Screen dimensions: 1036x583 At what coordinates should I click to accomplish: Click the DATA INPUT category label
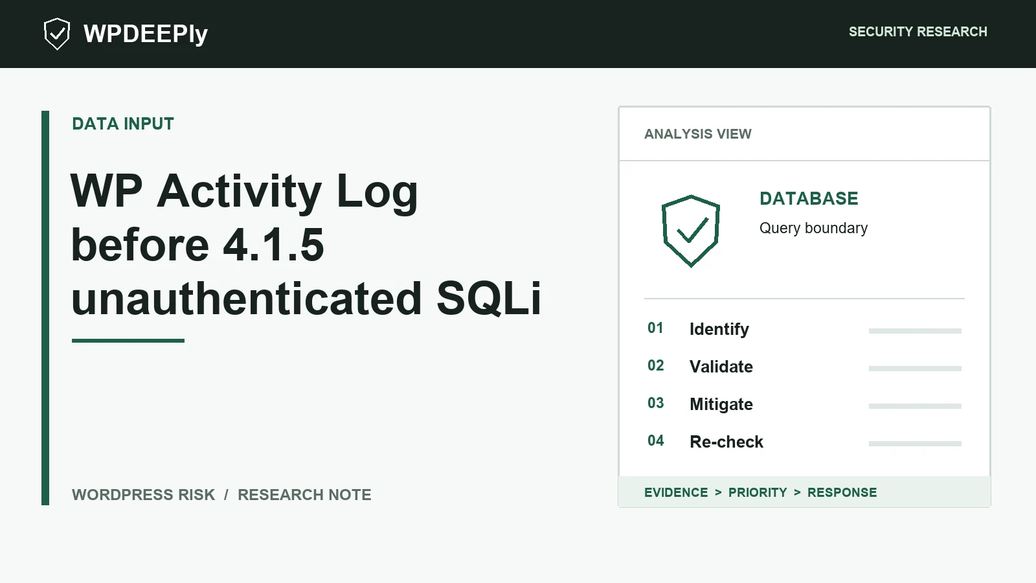[x=123, y=124]
